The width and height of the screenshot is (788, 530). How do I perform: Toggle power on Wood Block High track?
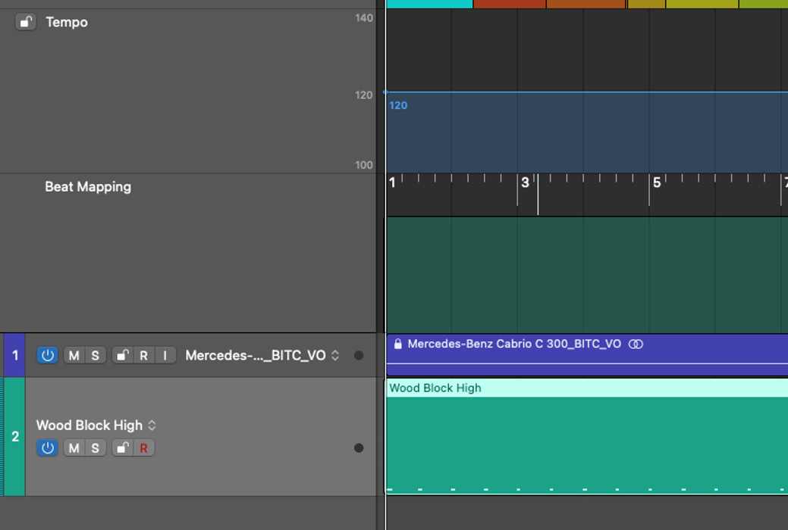[x=47, y=447]
